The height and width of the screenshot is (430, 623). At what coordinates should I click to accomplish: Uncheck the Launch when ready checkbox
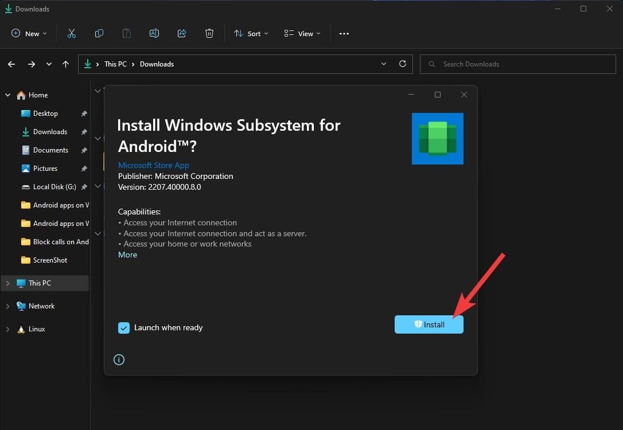(124, 327)
